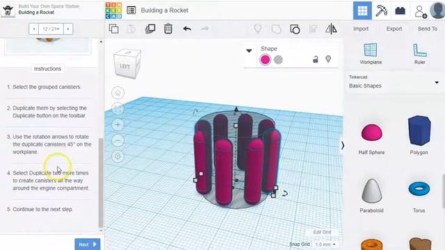Click the Home view button
The width and height of the screenshot is (445, 250).
[x=118, y=92]
